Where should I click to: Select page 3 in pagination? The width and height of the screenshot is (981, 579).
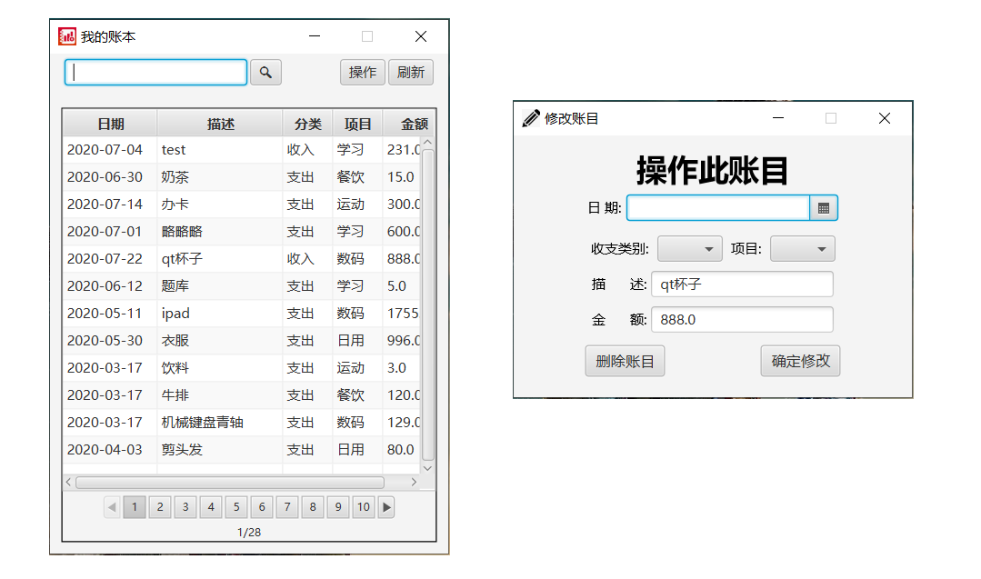[185, 507]
